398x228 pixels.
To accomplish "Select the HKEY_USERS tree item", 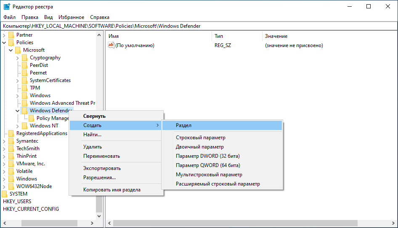I will (x=17, y=201).
